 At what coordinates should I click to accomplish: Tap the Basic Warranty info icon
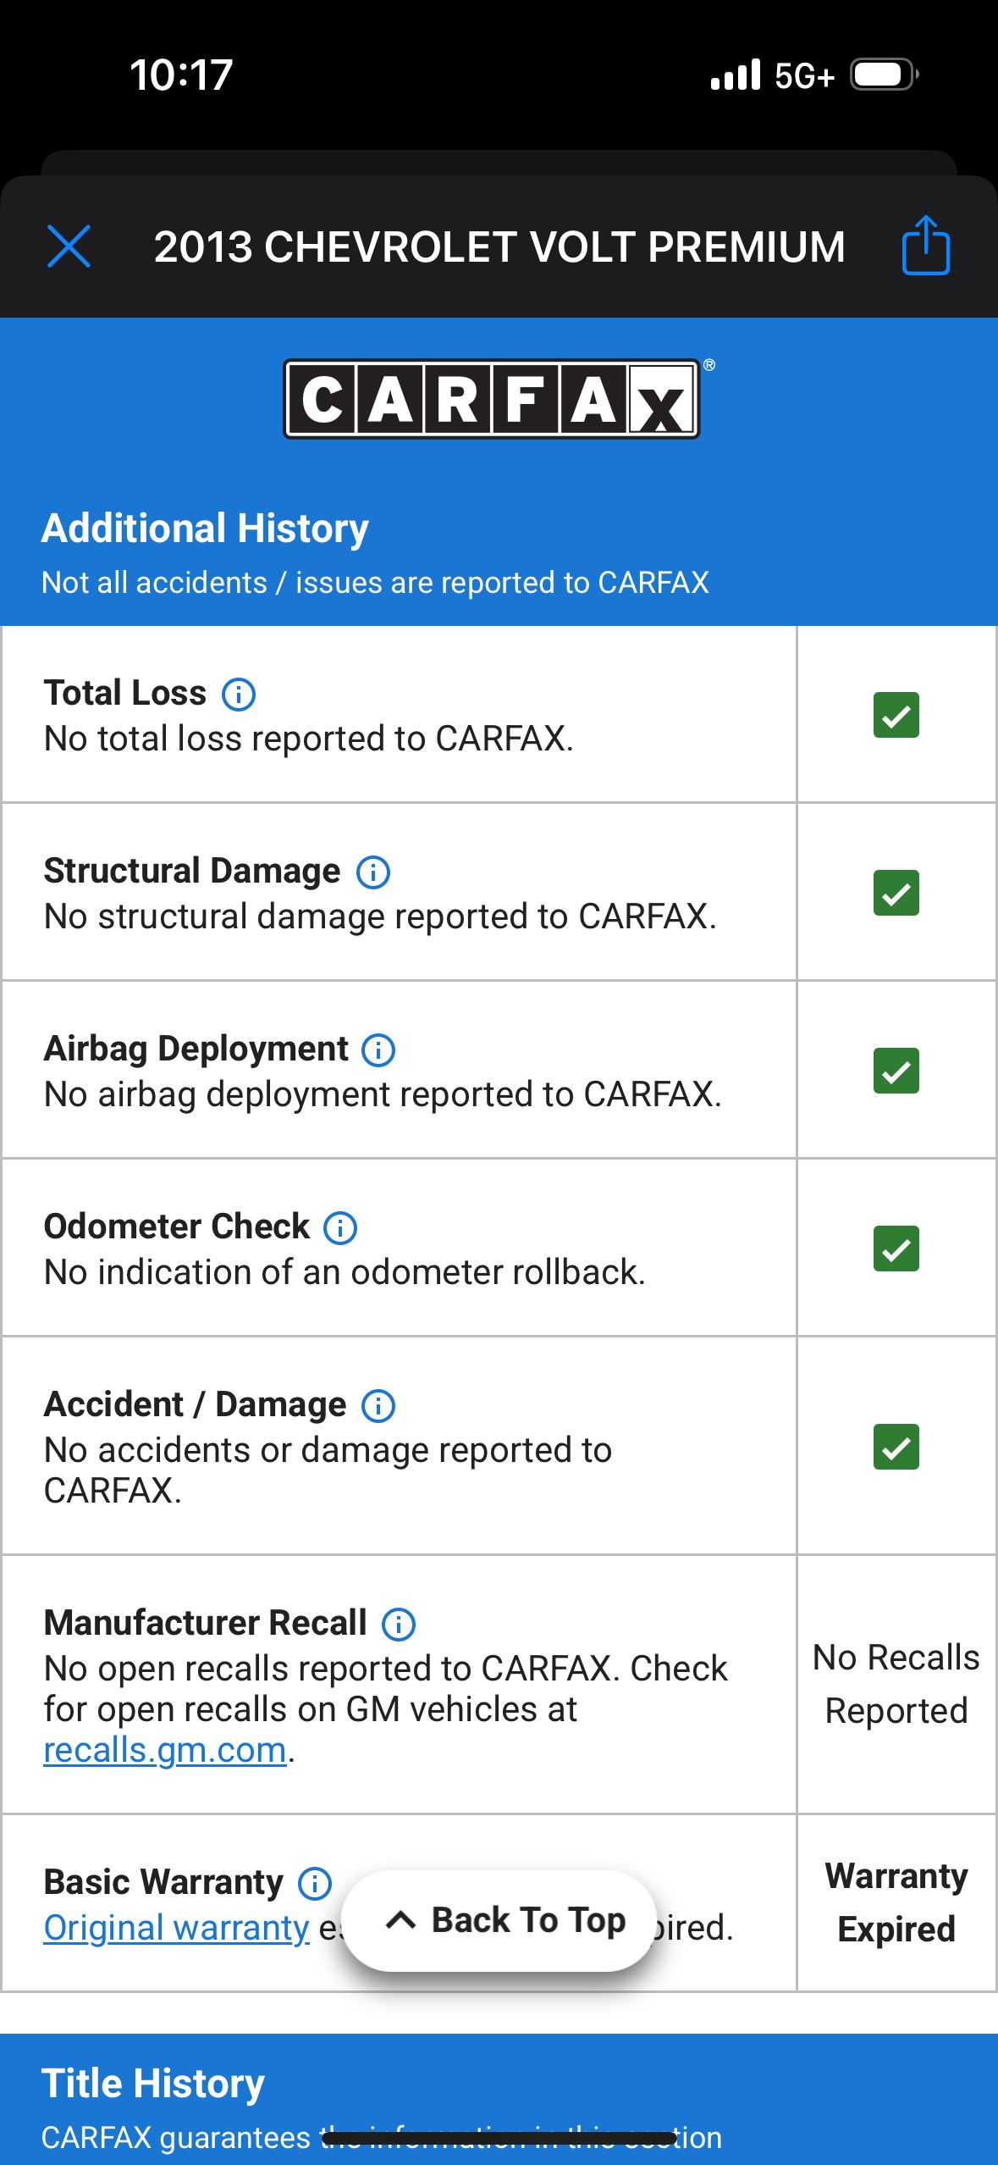[x=315, y=1883]
